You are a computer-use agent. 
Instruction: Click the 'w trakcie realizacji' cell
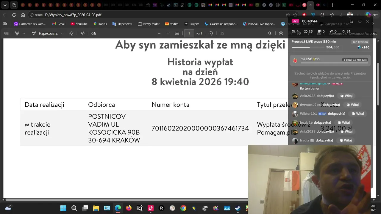[x=38, y=128]
